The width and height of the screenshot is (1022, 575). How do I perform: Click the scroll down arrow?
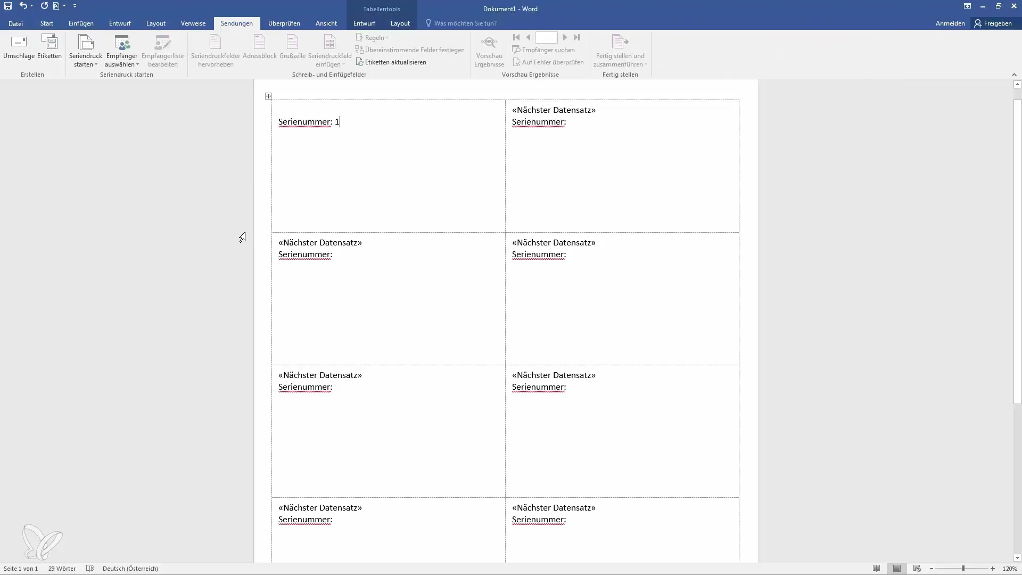tap(1017, 558)
